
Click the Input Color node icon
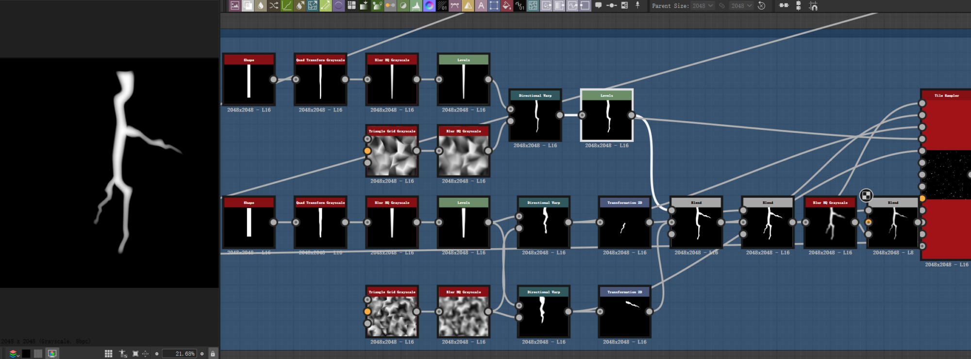[546, 6]
